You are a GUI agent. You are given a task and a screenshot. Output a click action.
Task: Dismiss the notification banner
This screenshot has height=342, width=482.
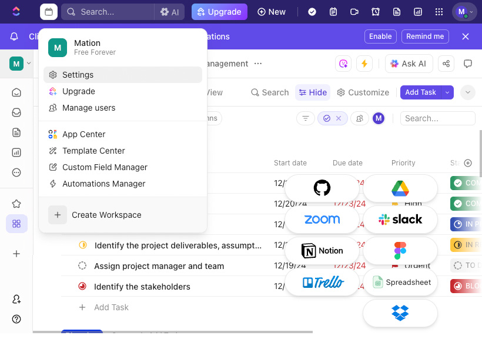pyautogui.click(x=466, y=36)
